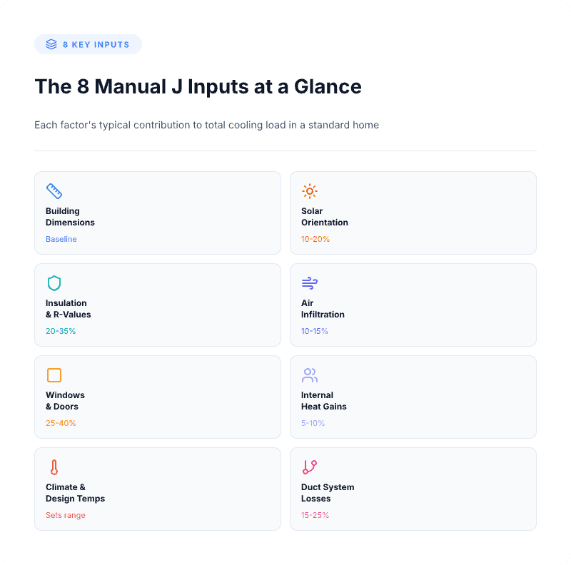Image resolution: width=571 pixels, height=565 pixels.
Task: Click the Insulation & R-Values heading
Action: pos(69,309)
